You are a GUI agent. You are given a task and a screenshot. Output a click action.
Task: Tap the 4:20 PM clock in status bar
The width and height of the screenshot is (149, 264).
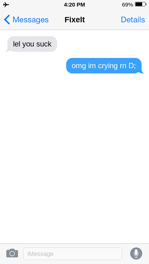(74, 5)
